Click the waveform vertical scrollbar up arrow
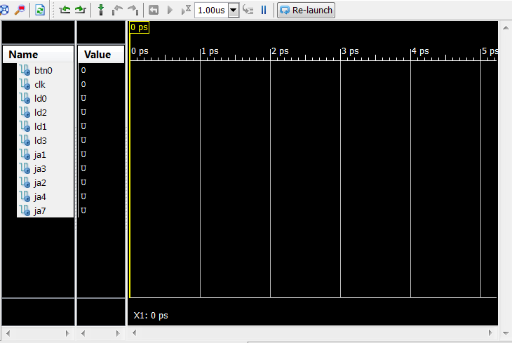Image resolution: width=512 pixels, height=343 pixels. click(506, 28)
